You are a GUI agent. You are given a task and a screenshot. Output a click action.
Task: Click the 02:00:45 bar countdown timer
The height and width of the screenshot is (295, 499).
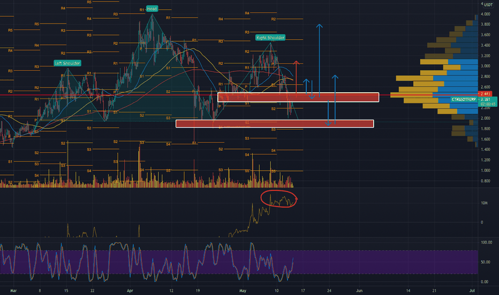coord(488,104)
